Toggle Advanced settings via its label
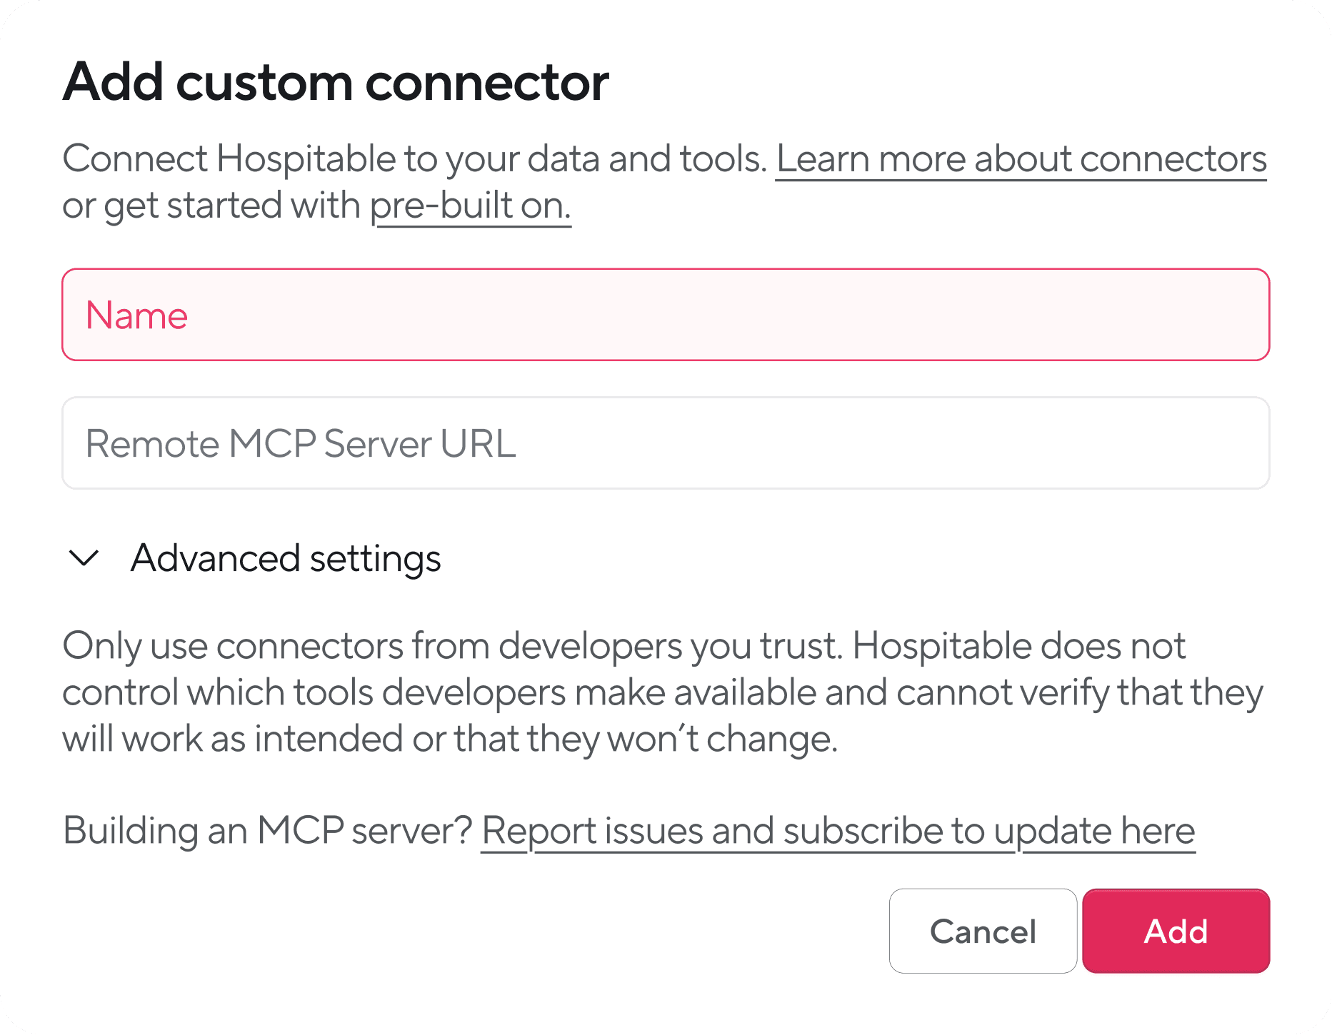Screen dimensions: 1332x1035 pyautogui.click(x=286, y=558)
